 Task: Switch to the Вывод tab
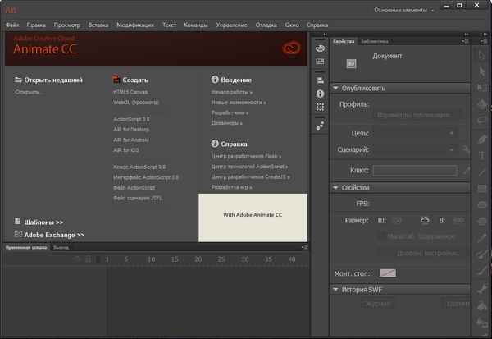61,248
